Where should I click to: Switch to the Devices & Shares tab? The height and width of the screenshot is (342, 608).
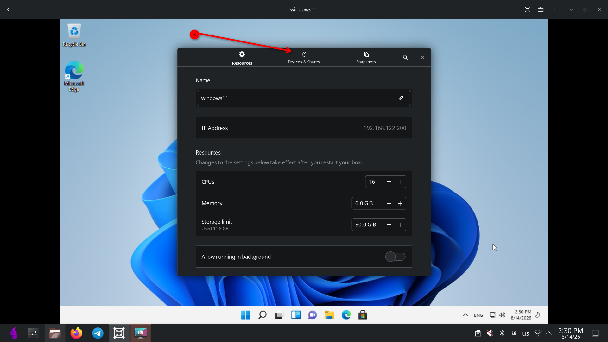point(304,58)
